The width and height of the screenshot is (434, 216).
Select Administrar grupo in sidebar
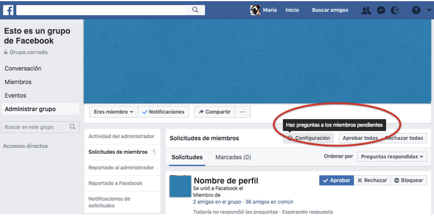click(41, 109)
